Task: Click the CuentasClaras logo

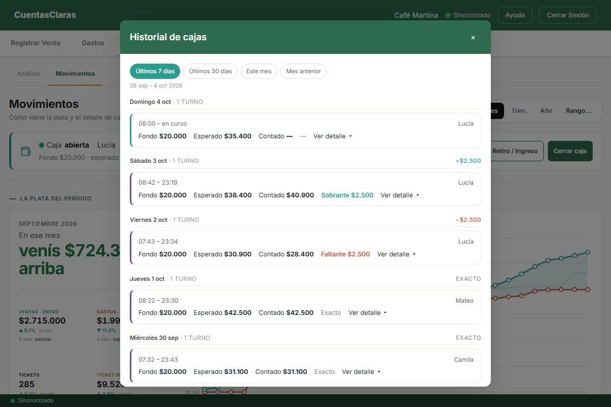Action: (x=45, y=15)
